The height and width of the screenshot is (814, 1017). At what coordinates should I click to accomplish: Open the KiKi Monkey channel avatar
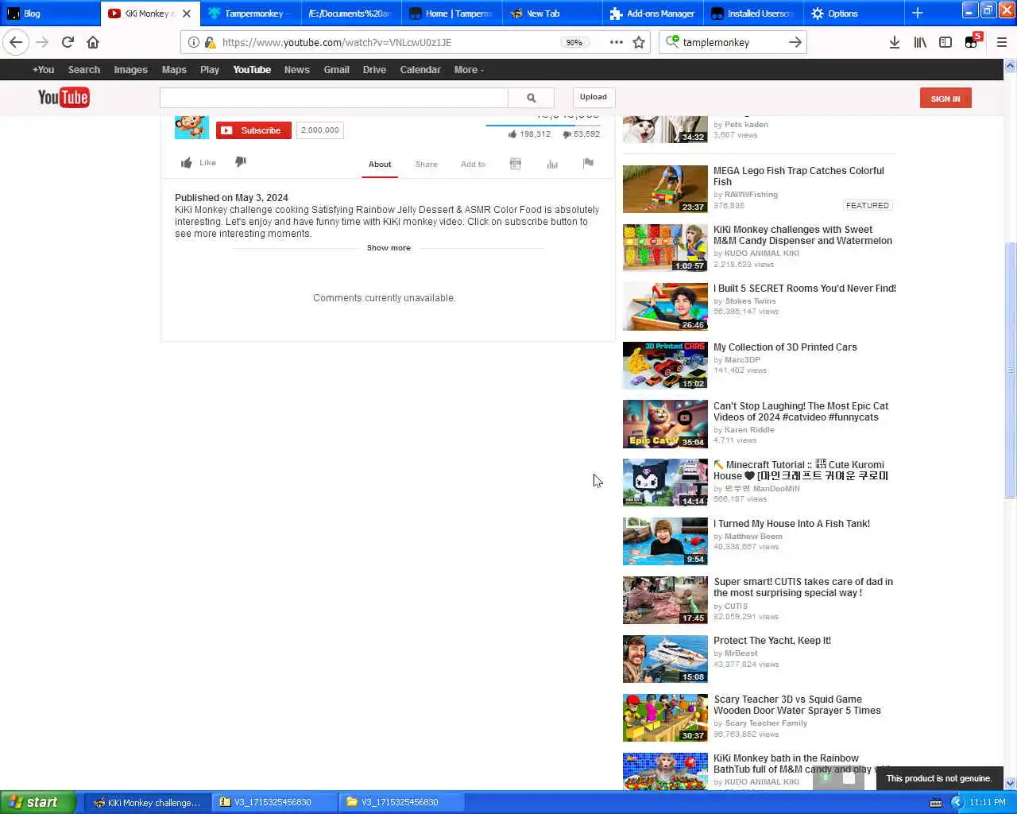191,127
